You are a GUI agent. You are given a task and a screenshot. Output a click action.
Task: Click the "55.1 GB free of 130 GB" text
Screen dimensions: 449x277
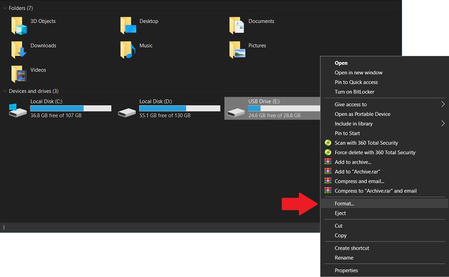tap(165, 115)
